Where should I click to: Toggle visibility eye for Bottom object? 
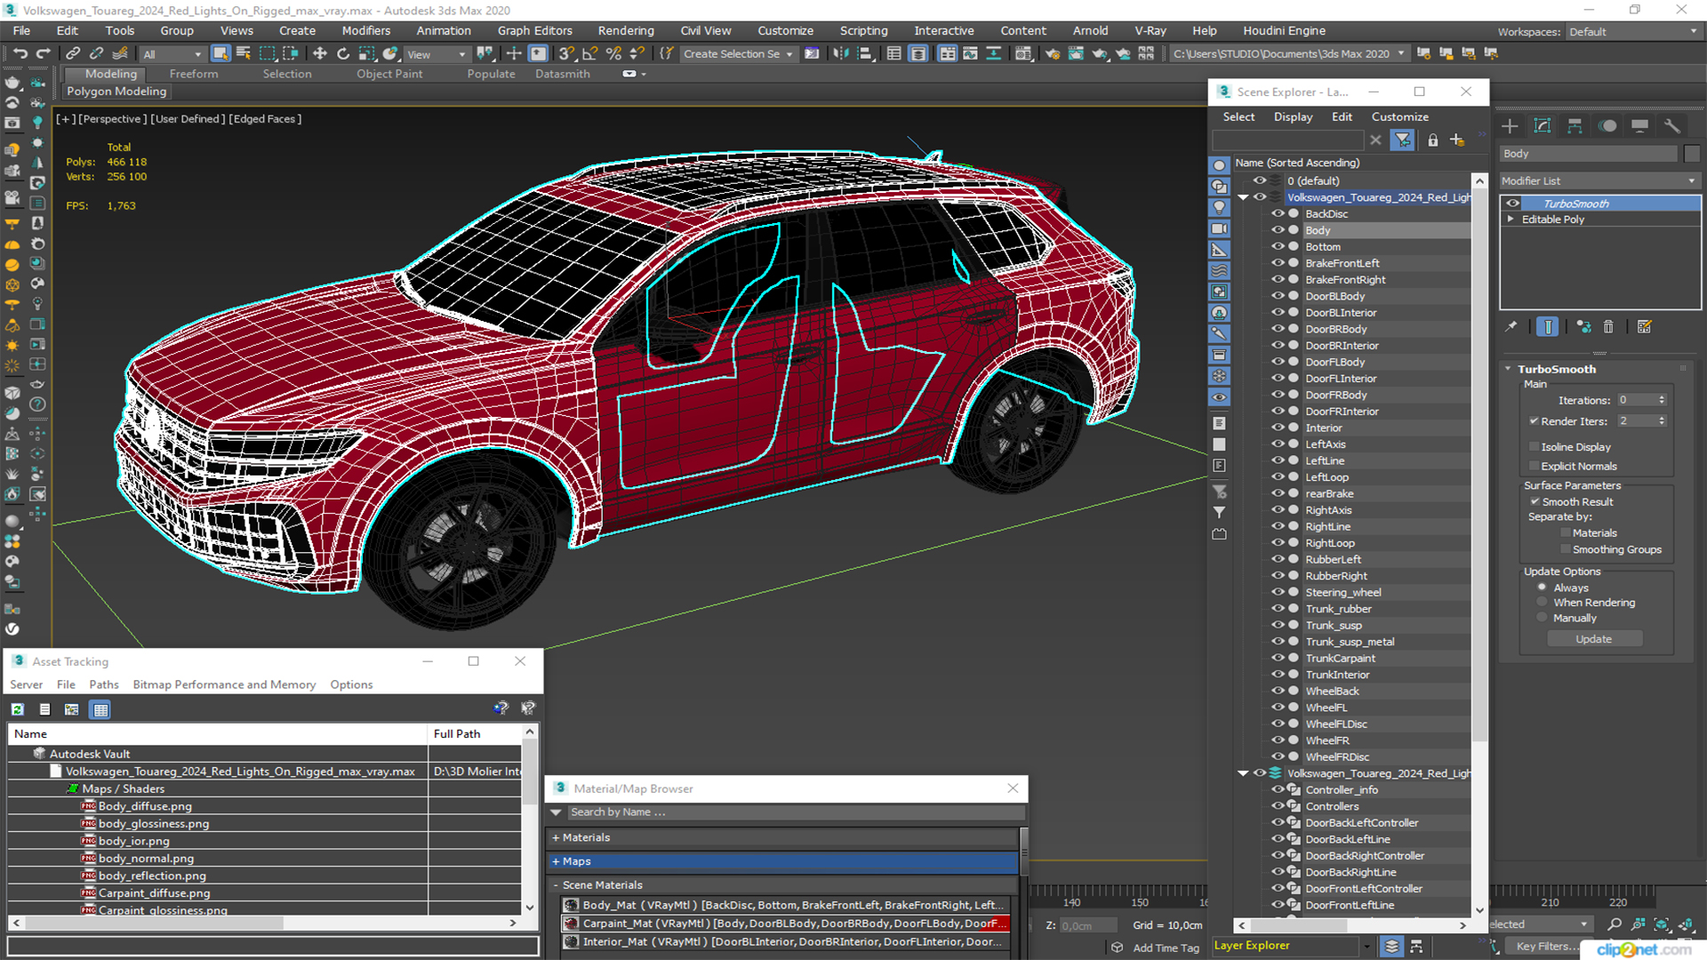click(x=1278, y=247)
